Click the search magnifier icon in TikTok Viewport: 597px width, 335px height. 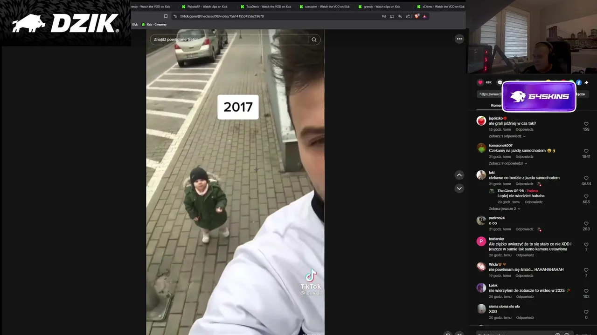pos(314,40)
